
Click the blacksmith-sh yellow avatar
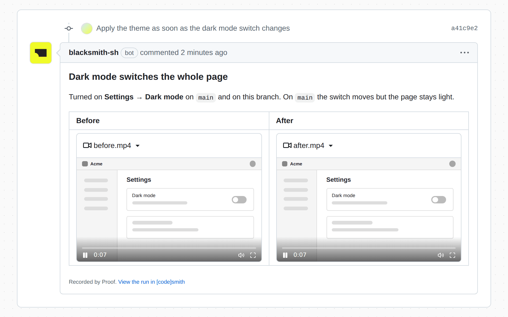(41, 53)
